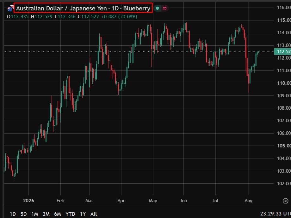Click the current price label 112.52
The height and width of the screenshot is (218, 291).
(x=282, y=52)
